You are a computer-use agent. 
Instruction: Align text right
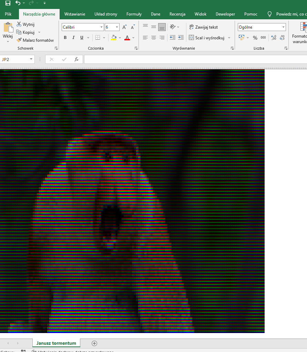[x=162, y=38]
